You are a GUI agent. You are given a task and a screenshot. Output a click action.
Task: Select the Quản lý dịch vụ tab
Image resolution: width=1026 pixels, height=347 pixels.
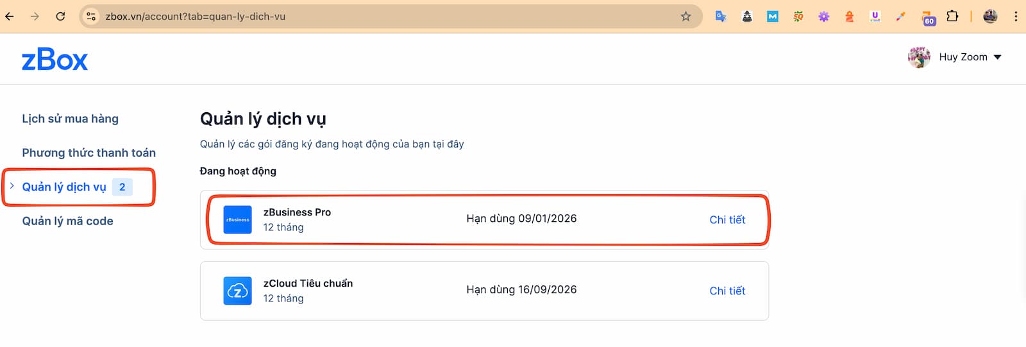[x=64, y=187]
